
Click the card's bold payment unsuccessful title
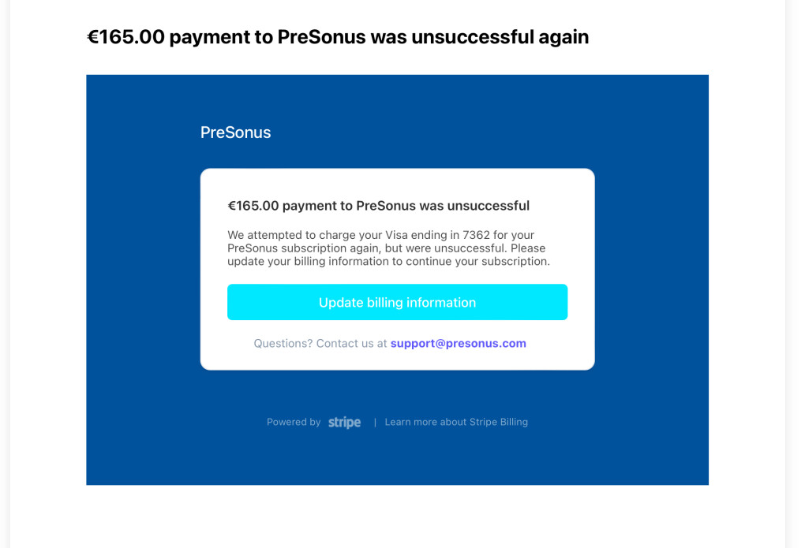[x=378, y=206]
